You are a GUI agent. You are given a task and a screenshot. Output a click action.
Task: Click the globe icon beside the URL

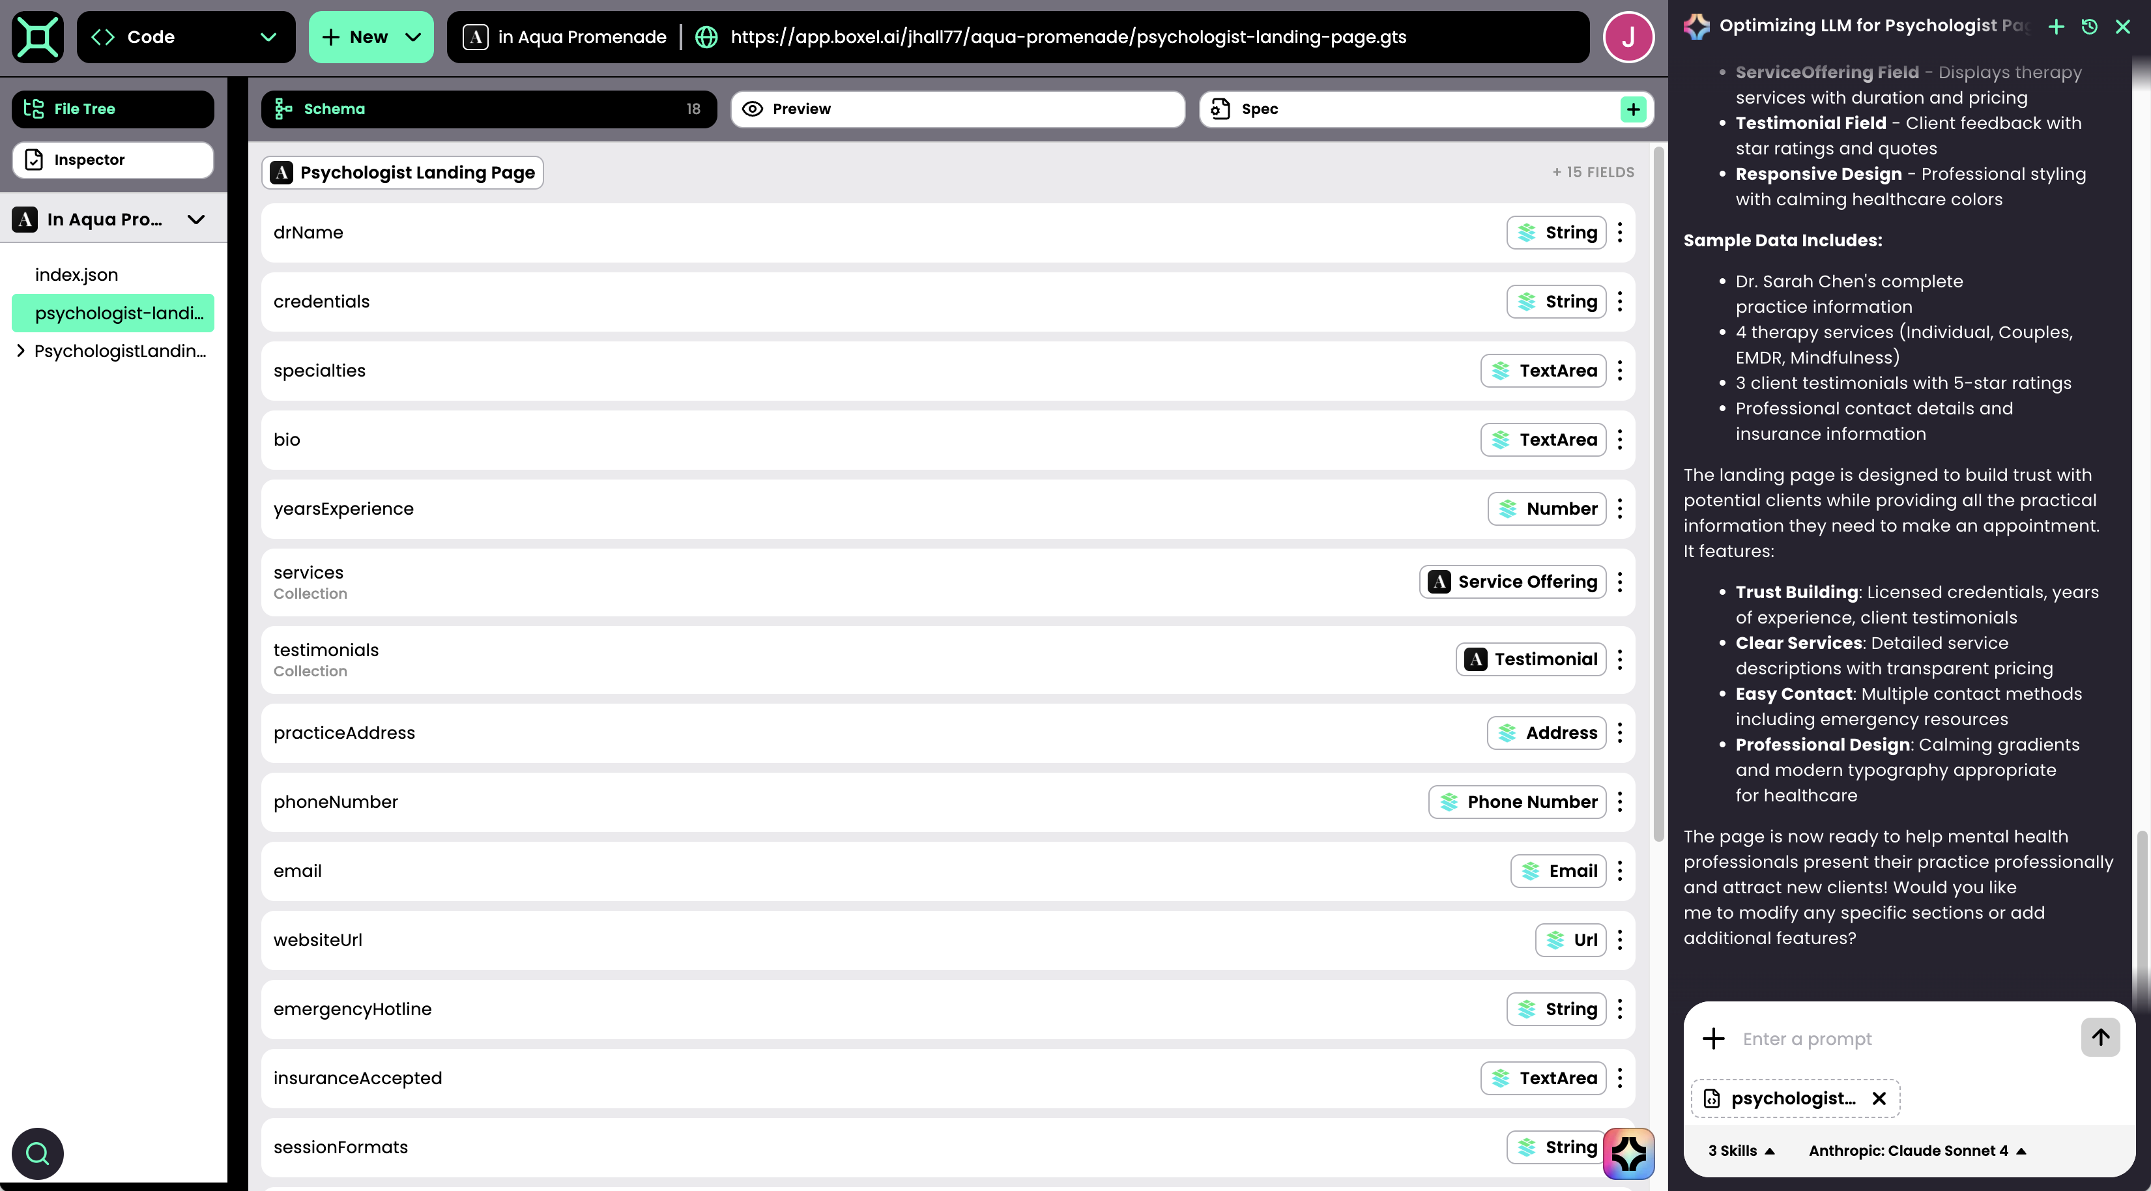(x=706, y=36)
